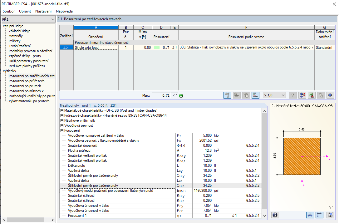This screenshot has width=339, height=224.
Task: Click the Standardní load duration cell
Action: pyautogui.click(x=325, y=48)
